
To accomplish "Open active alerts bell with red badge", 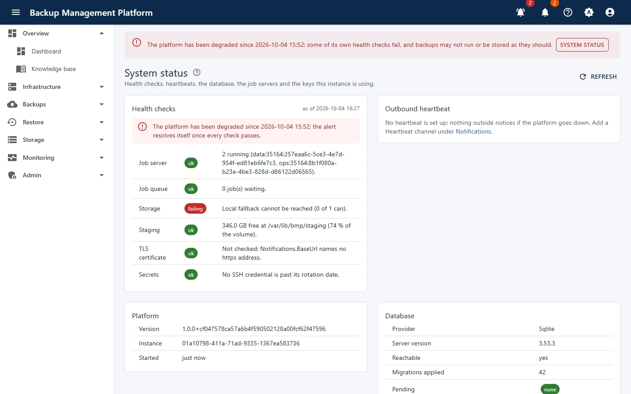I will pyautogui.click(x=521, y=12).
